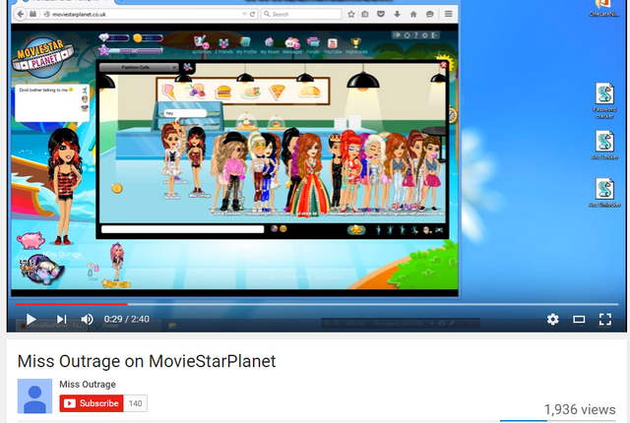Click the 140 subscriber count badge
The width and height of the screenshot is (630, 423).
click(136, 403)
